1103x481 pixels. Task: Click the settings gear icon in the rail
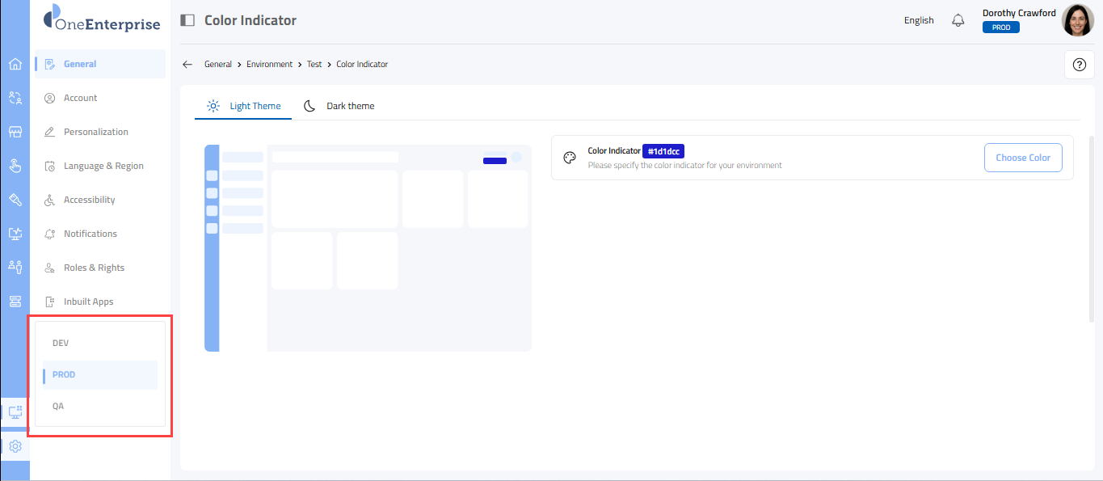click(x=15, y=445)
